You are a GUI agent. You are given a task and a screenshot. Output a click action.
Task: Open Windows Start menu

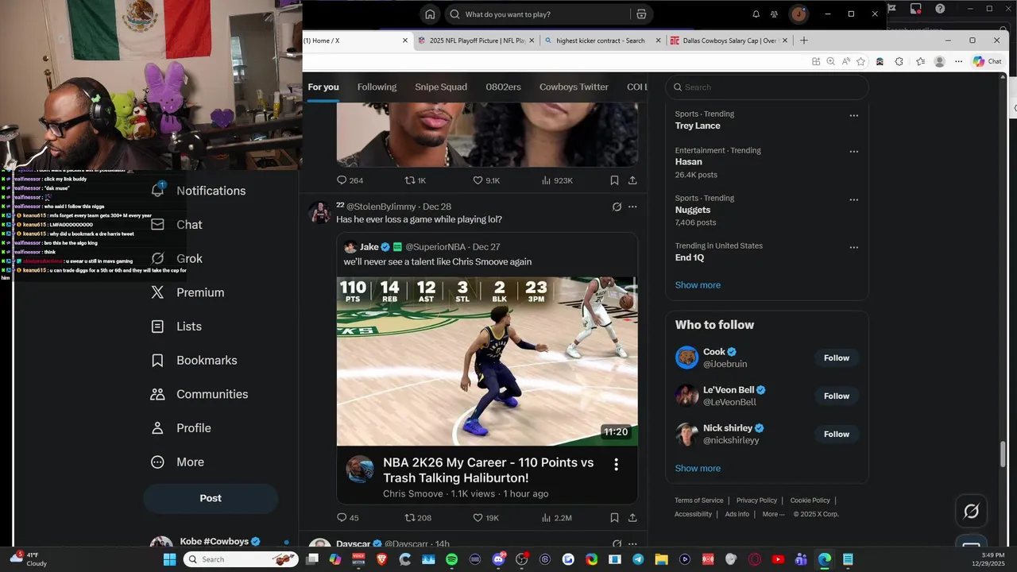click(169, 559)
